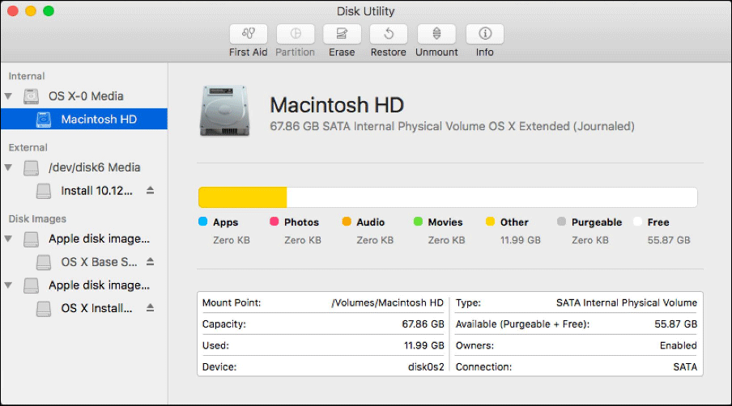Collapse the /dev/disk6 Media disclosure triangle

tap(9, 167)
